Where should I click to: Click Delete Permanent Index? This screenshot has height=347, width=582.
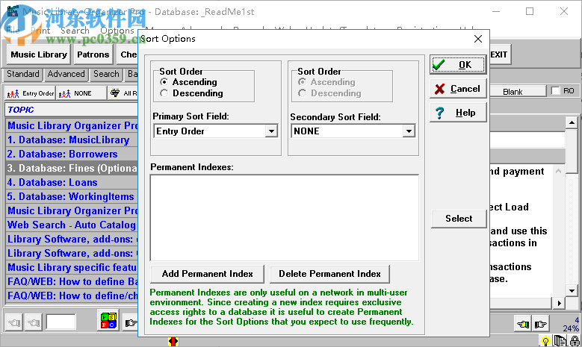[329, 274]
